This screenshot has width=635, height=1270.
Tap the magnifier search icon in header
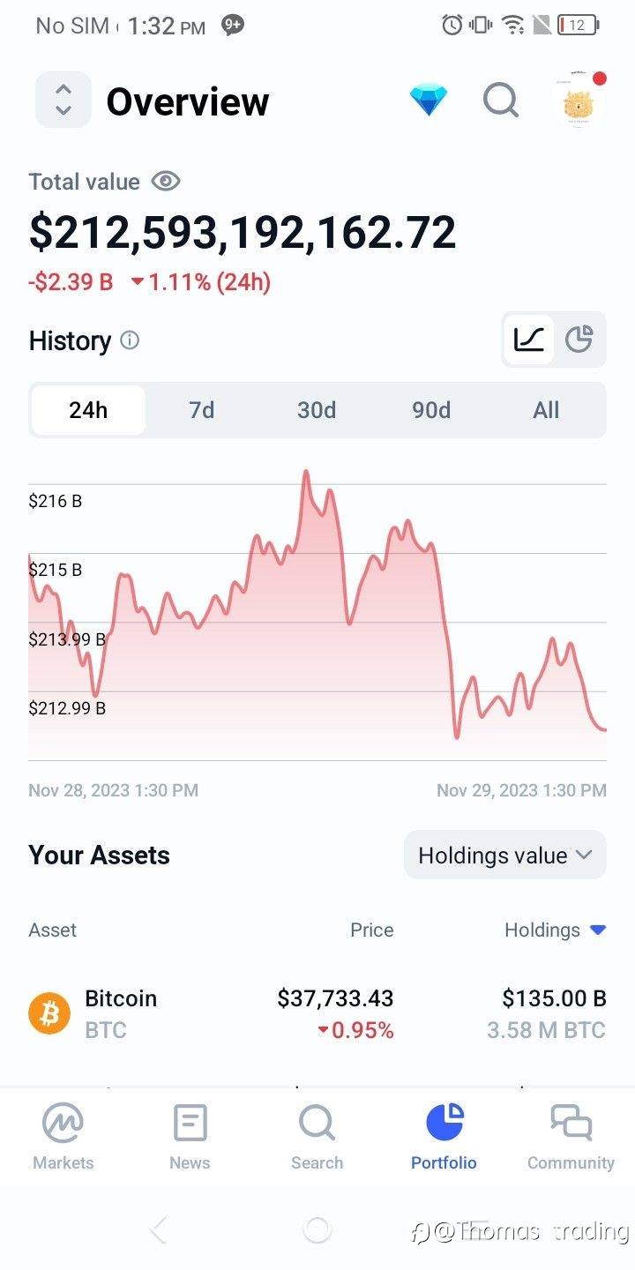(x=501, y=101)
